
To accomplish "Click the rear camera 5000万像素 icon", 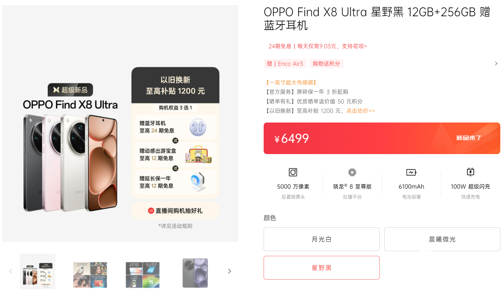I will [x=293, y=172].
